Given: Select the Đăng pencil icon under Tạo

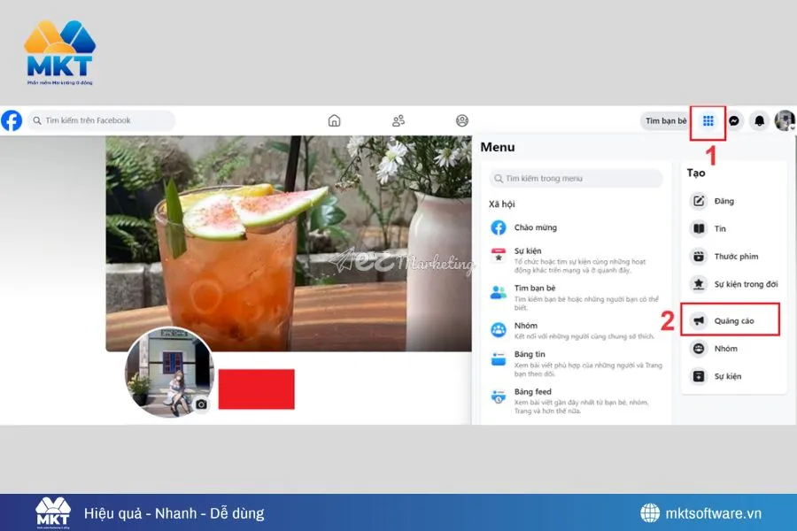Looking at the screenshot, I should [698, 201].
